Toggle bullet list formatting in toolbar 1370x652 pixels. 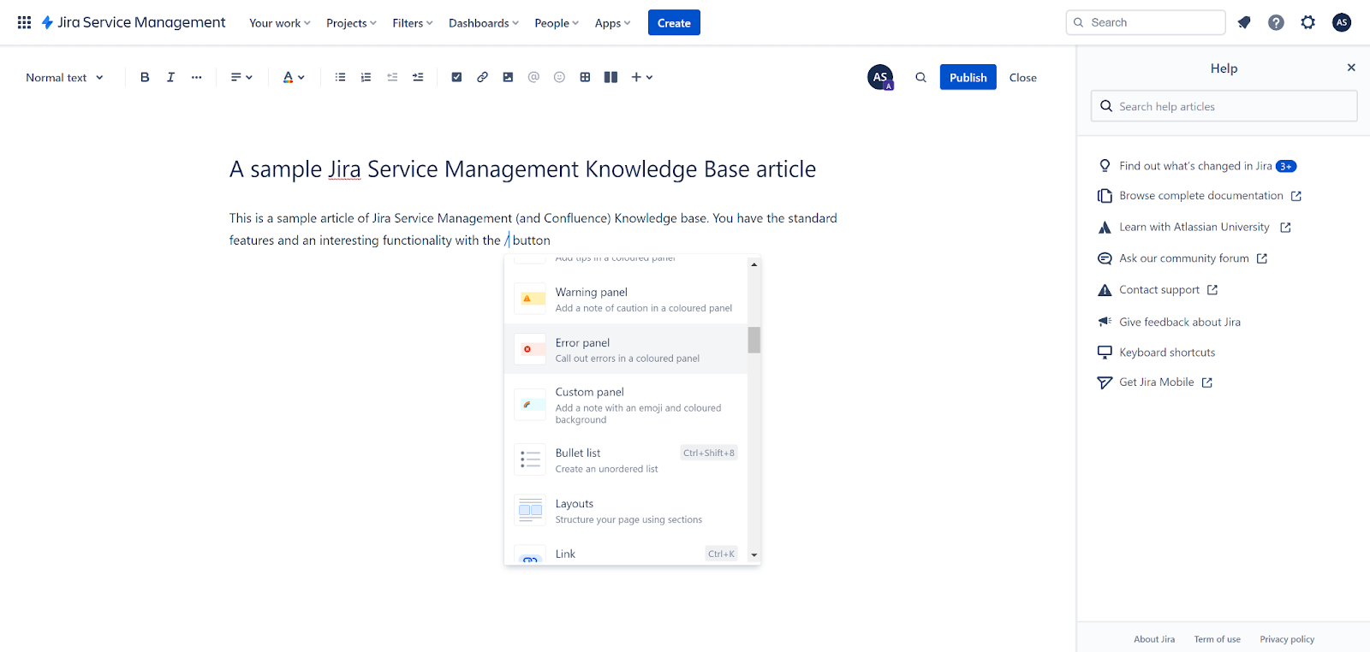tap(340, 77)
